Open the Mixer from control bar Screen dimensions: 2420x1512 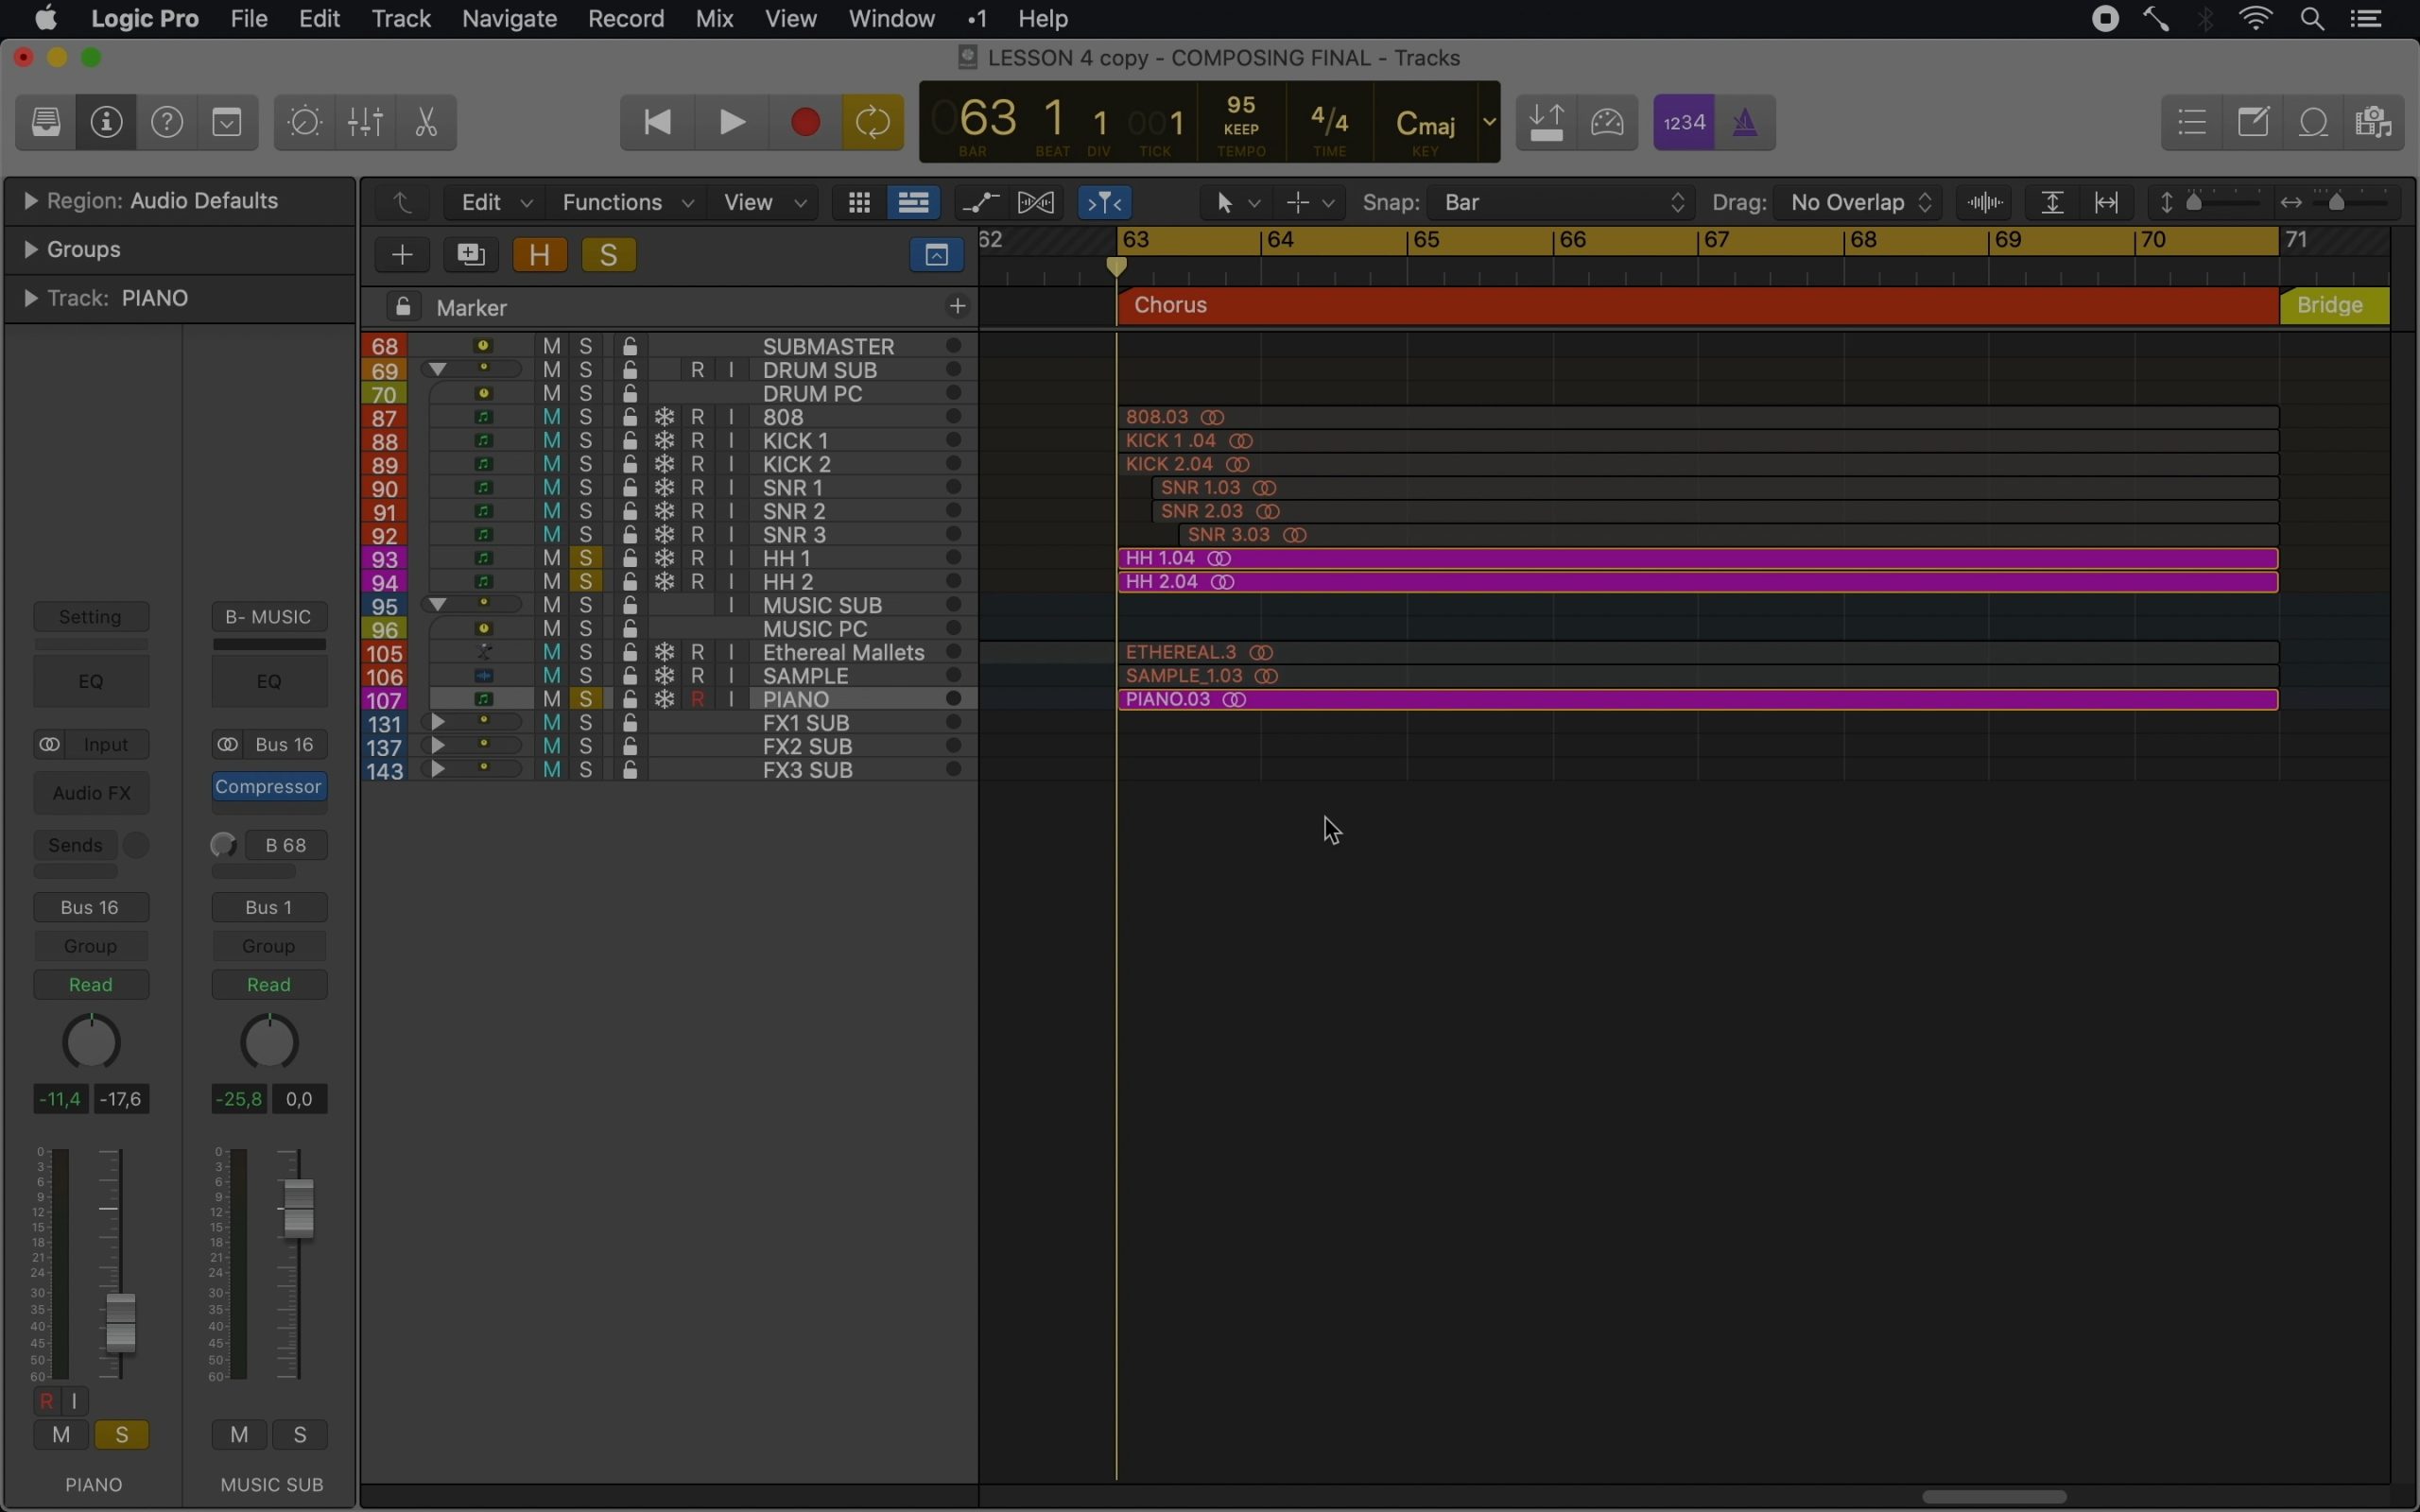pos(365,123)
